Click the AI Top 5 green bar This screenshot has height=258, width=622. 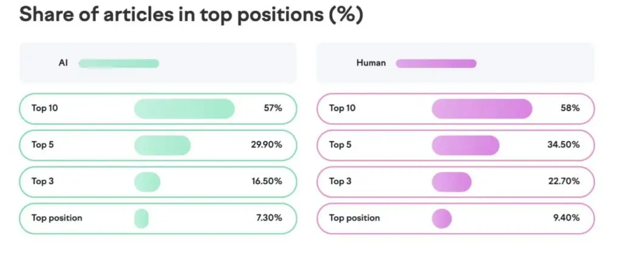click(162, 145)
